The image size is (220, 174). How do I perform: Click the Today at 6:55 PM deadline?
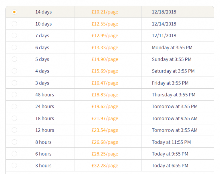coord(170,165)
